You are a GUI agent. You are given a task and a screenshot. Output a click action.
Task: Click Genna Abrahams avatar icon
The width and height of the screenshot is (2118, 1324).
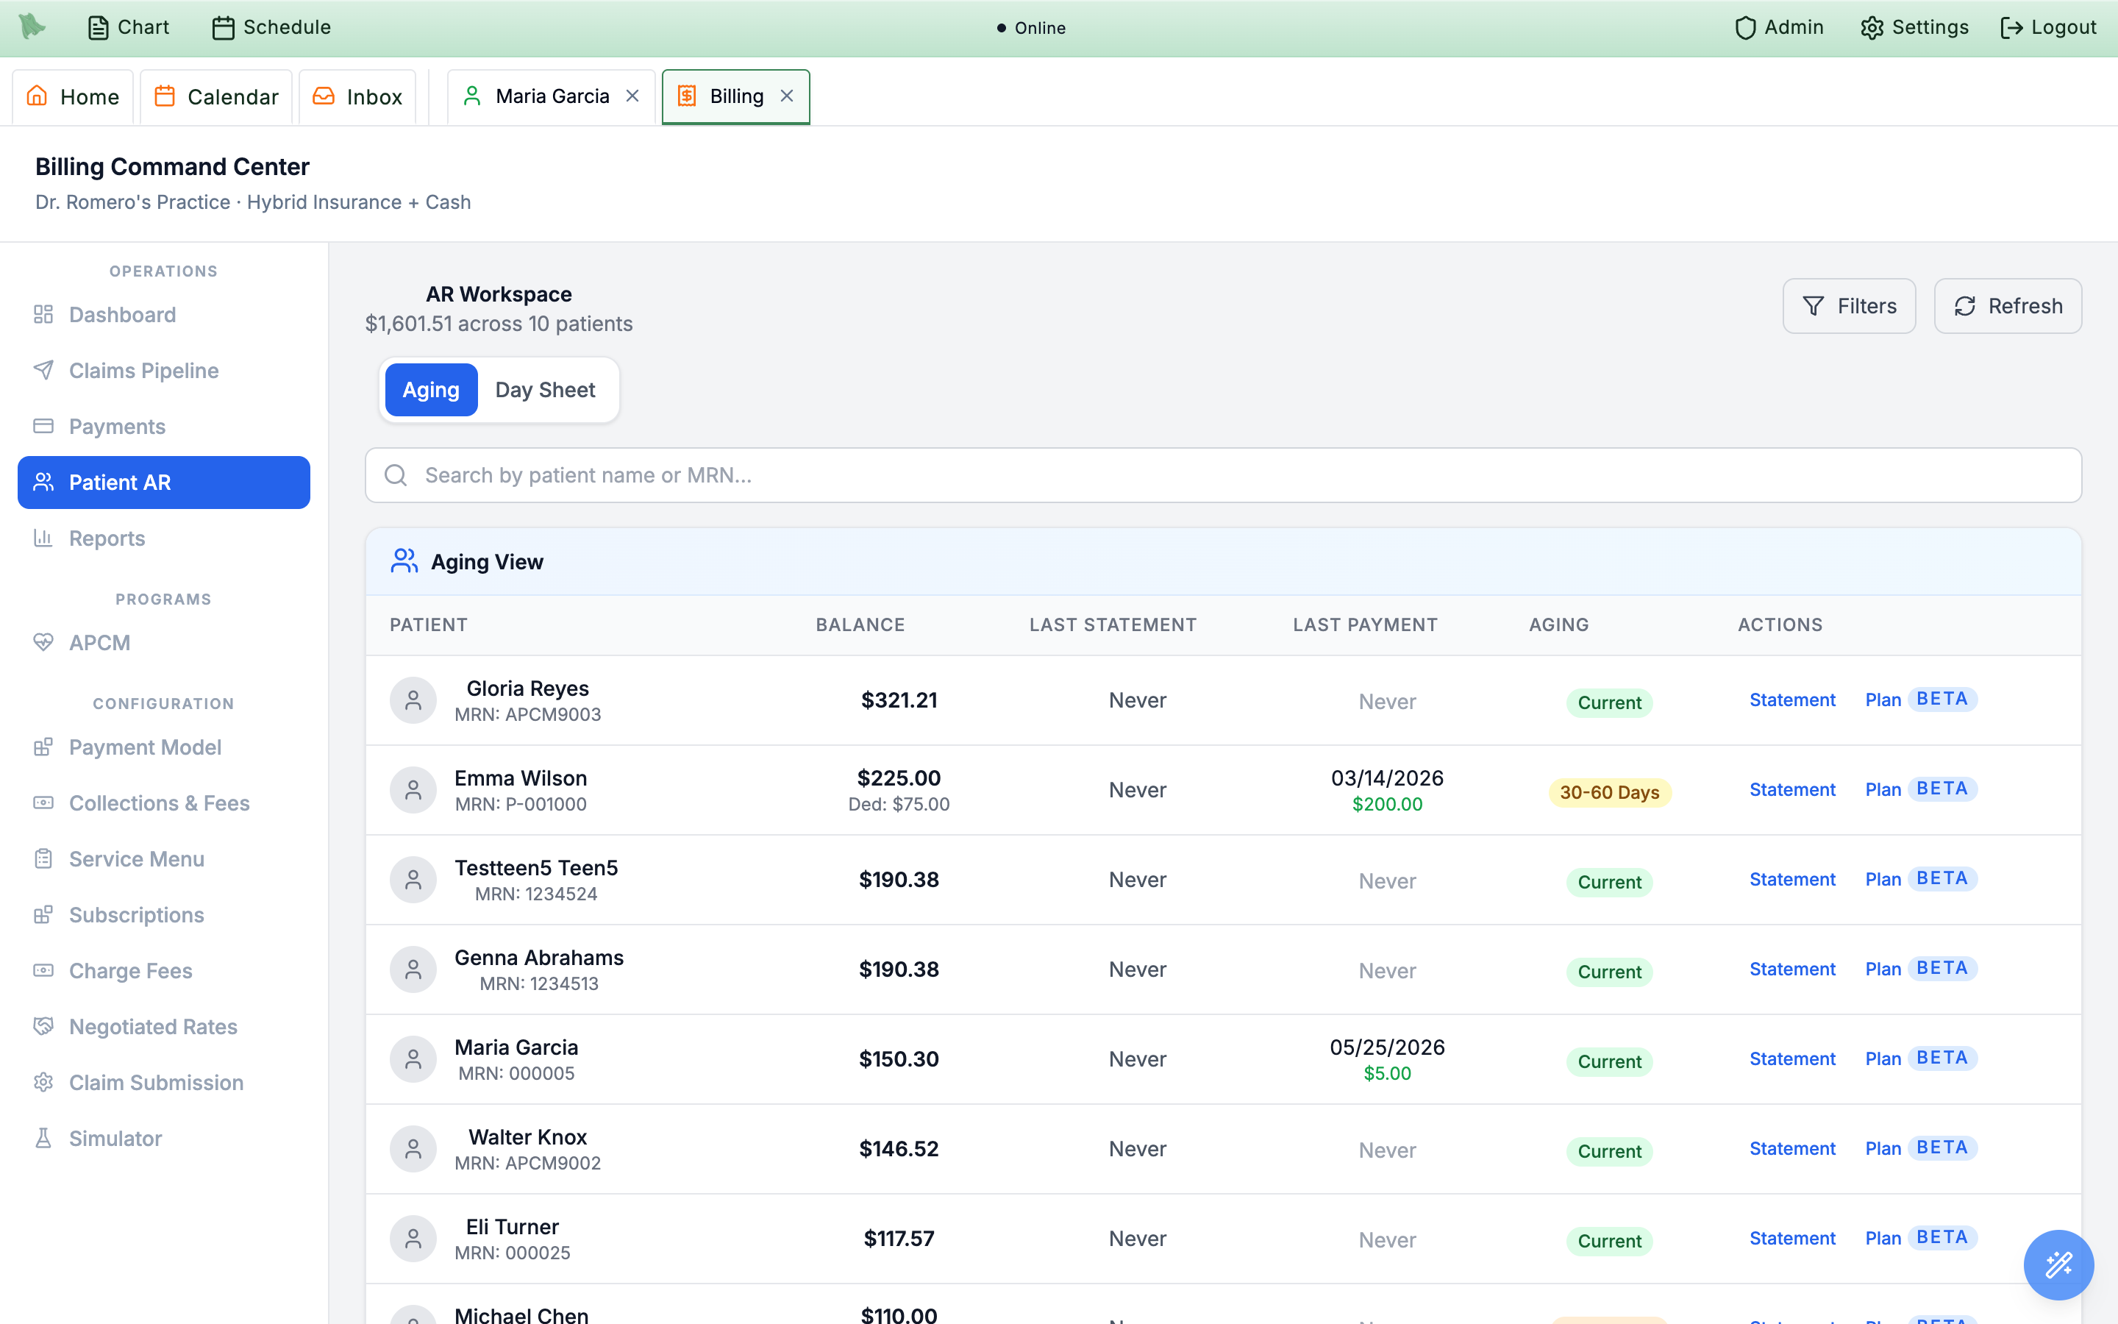click(413, 969)
